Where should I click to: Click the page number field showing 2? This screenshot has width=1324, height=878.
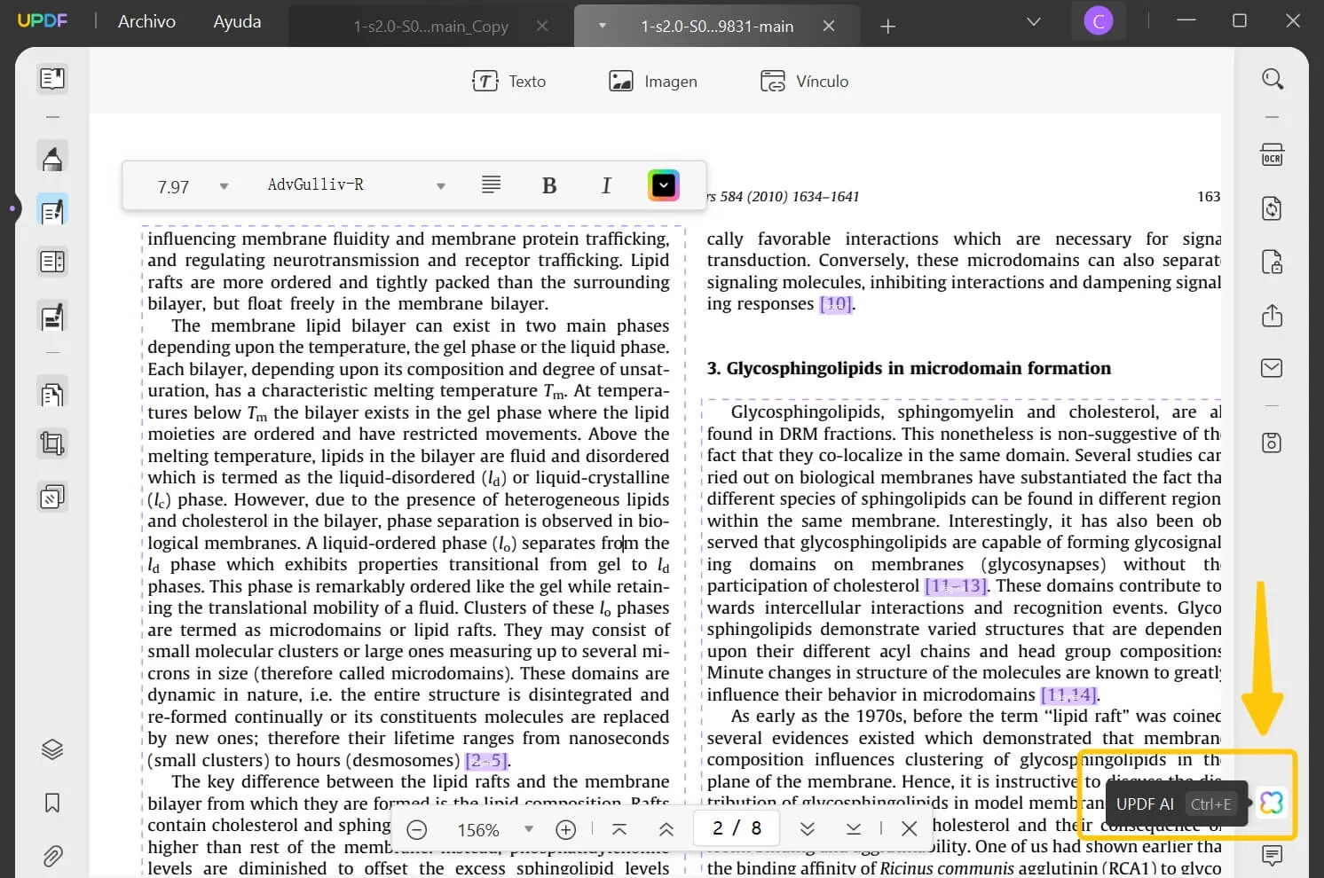(x=737, y=828)
